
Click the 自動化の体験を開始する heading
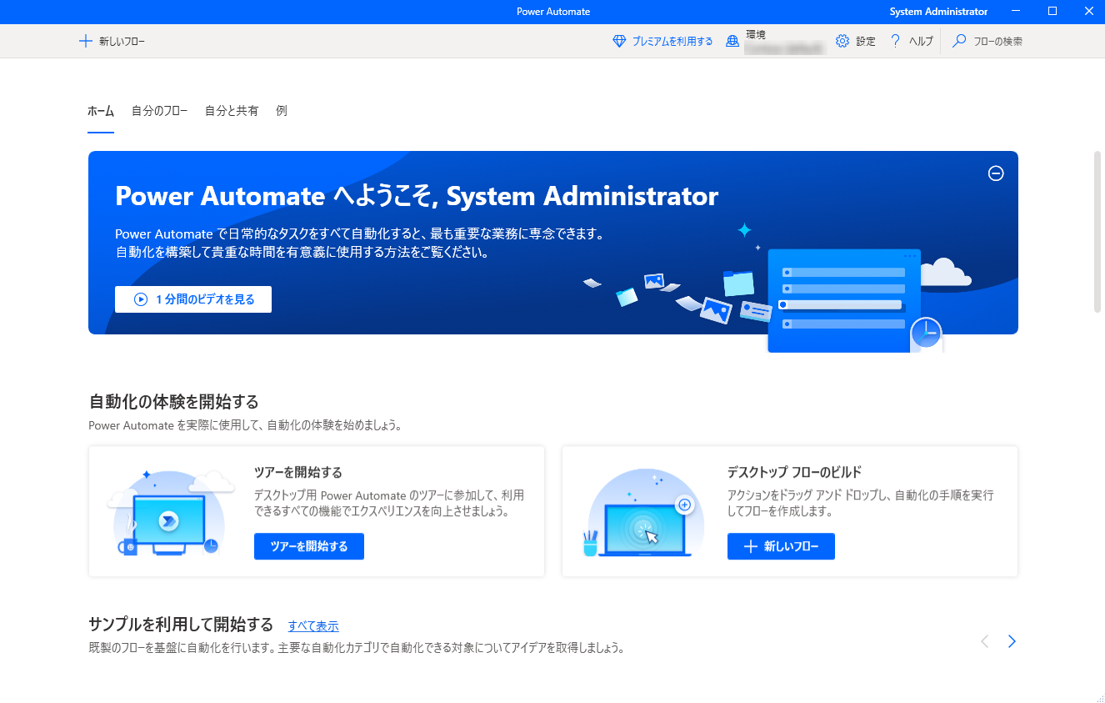tap(173, 401)
